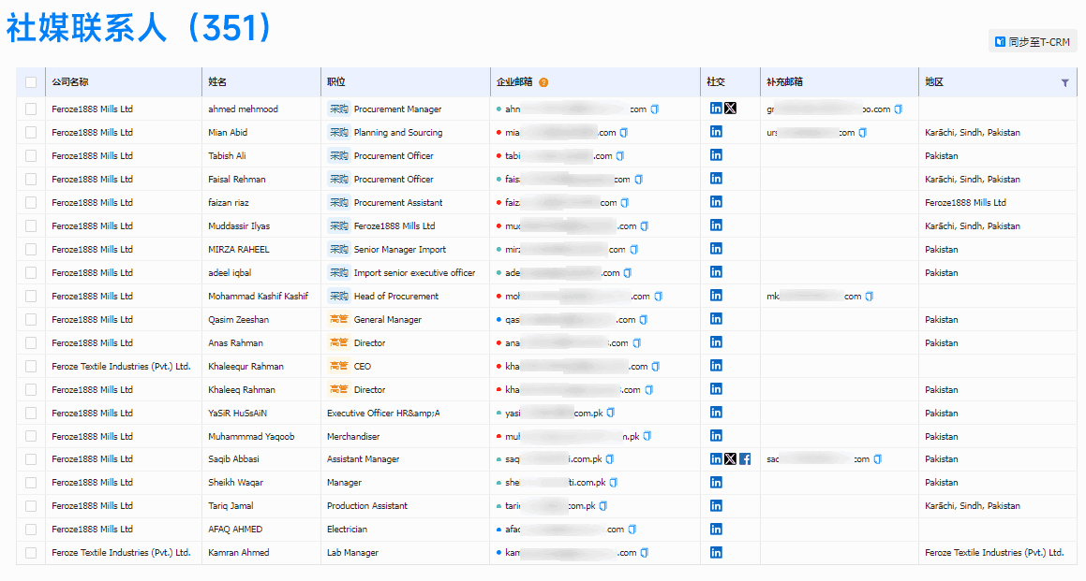Viewport: 1086px width, 581px height.
Task: Select the checkbox for Qasim Zeeshan row
Action: pyautogui.click(x=31, y=320)
